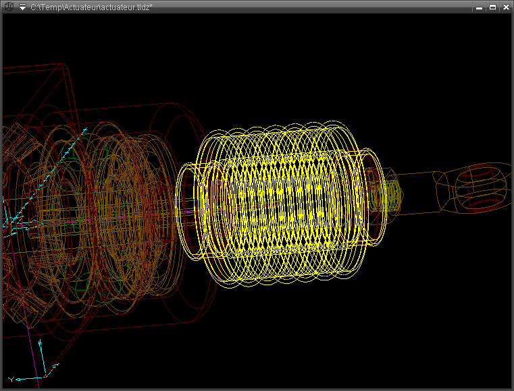Close the actuateur.tldz document window
The image size is (514, 391).
click(505, 7)
